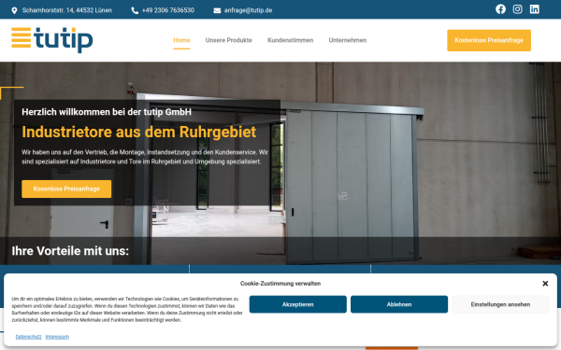Image resolution: width=561 pixels, height=350 pixels.
Task: Open the Kundenstimmen menu item
Action: pyautogui.click(x=290, y=40)
